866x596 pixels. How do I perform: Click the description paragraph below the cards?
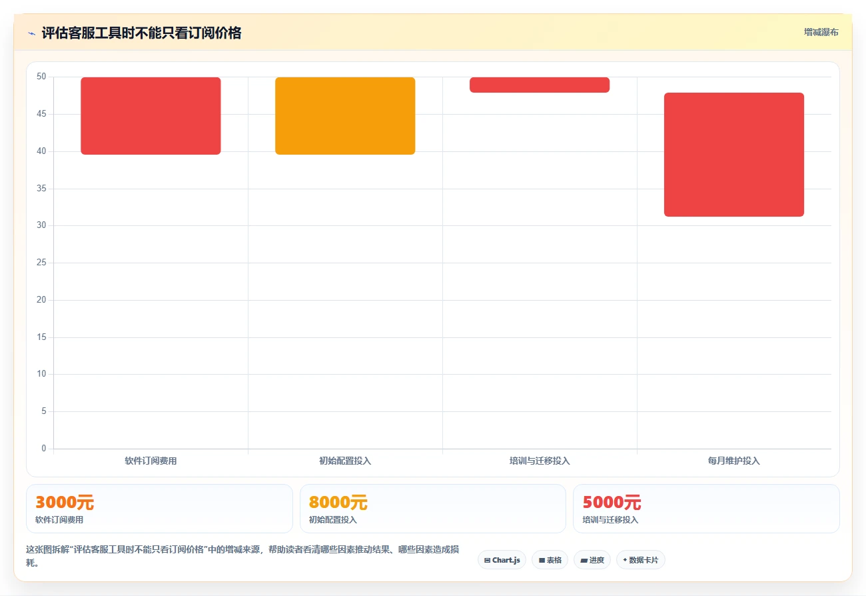(x=243, y=556)
